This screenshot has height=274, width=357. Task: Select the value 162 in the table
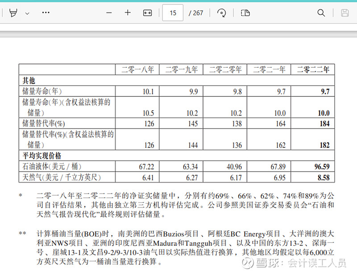[281, 145]
